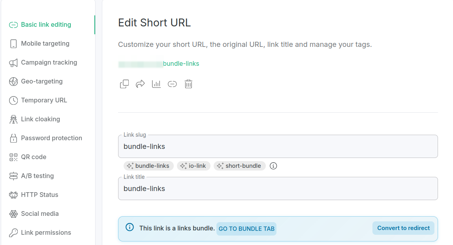Delete link using the trash icon
Screen dimensions: 453x245
(188, 84)
